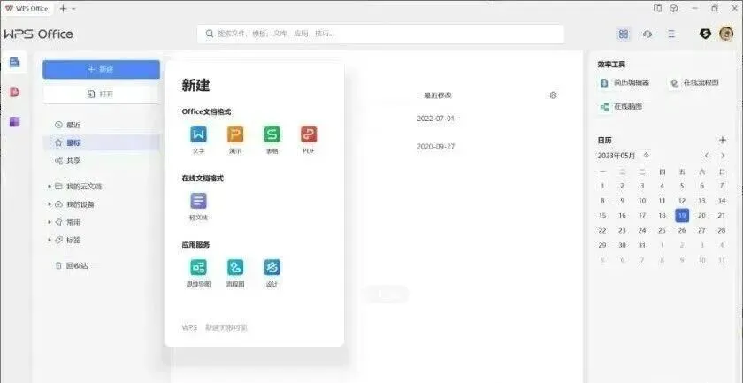Click the apps grid icon in header
The image size is (743, 383).
tap(624, 34)
